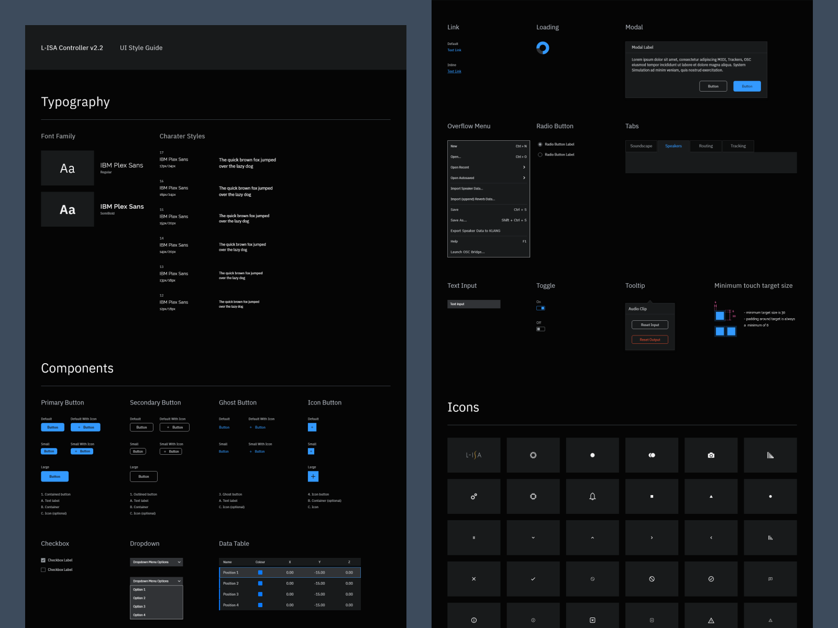Image resolution: width=838 pixels, height=628 pixels.
Task: Turn off the On toggle switch
Action: (541, 308)
